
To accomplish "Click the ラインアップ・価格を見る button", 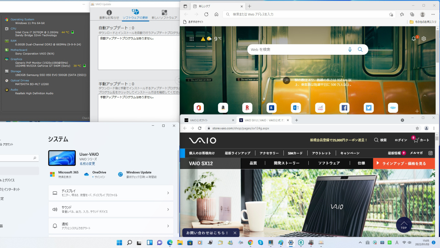I will [404, 163].
